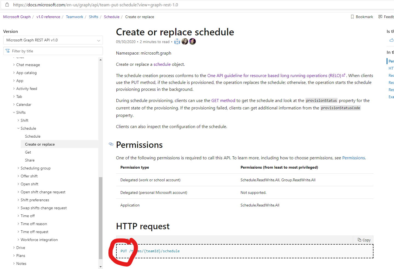Click the permalink chain icon beside Permissions heading
Screen dimensions: 394x269
coord(111,144)
